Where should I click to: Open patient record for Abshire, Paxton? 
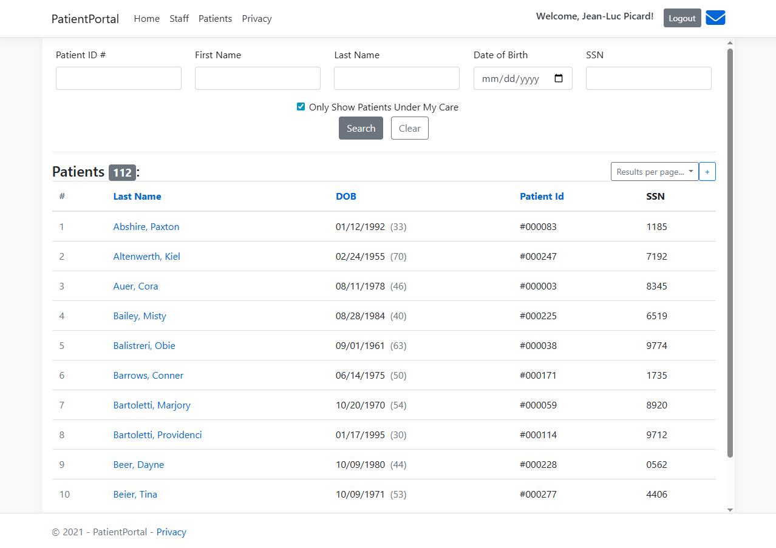point(146,226)
